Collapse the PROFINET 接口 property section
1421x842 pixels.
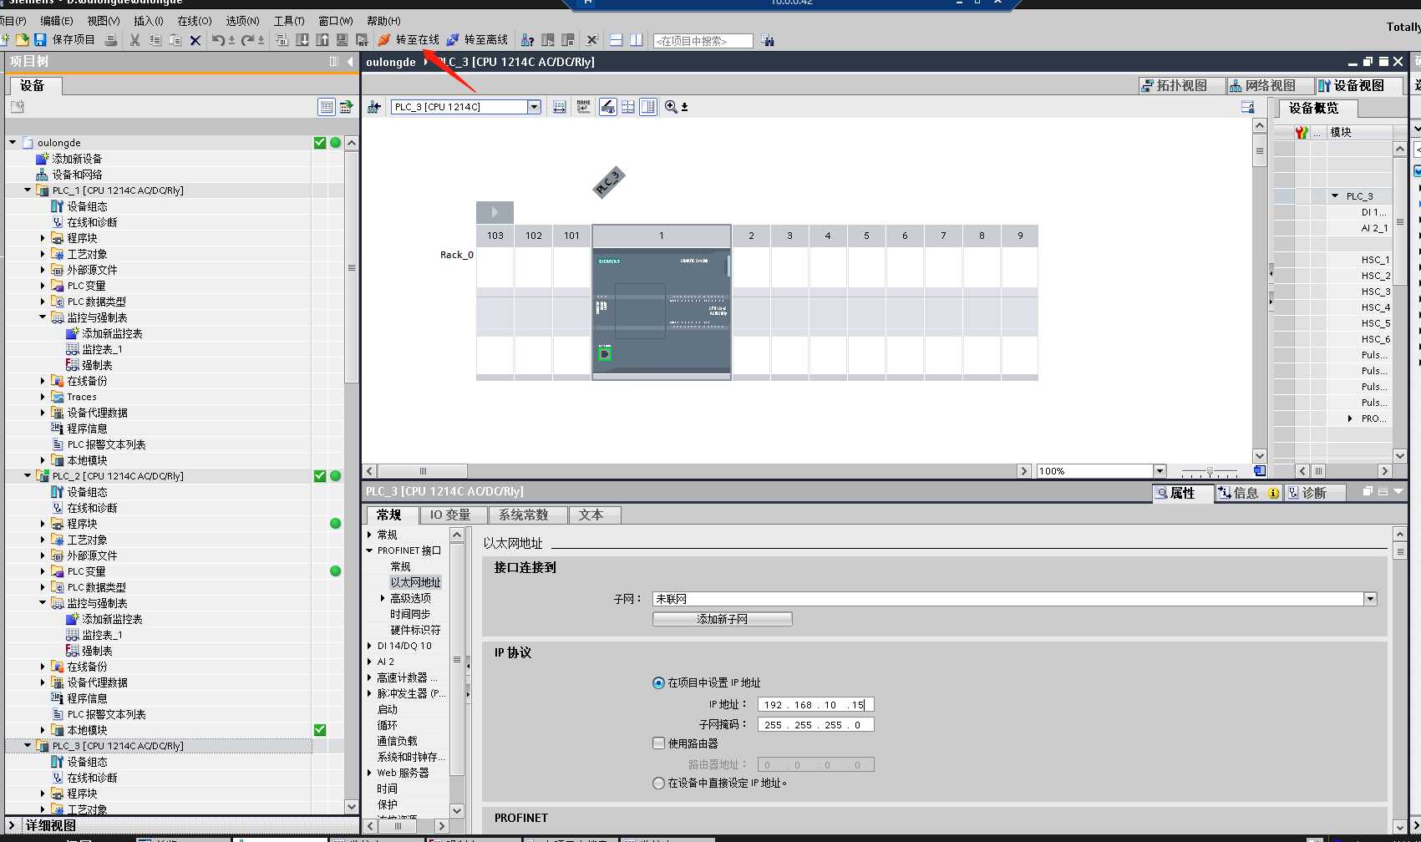pos(369,550)
